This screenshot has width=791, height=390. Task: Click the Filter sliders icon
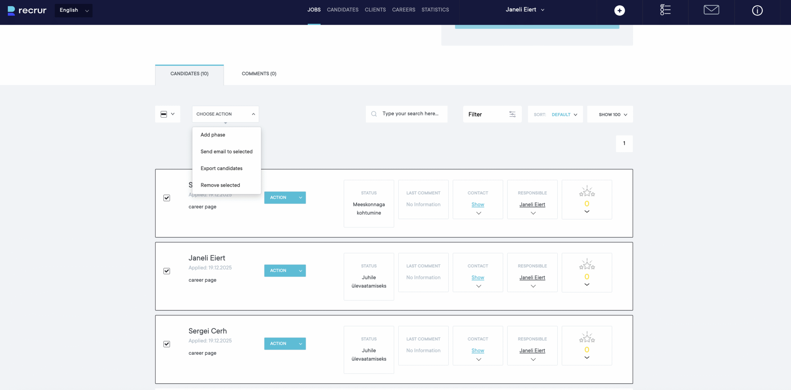pos(512,114)
